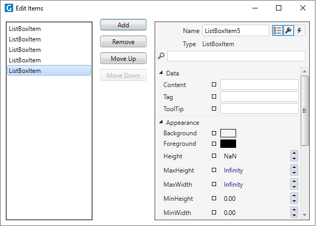Select the wrench properties icon
Image resolution: width=316 pixels, height=226 pixels.
288,30
